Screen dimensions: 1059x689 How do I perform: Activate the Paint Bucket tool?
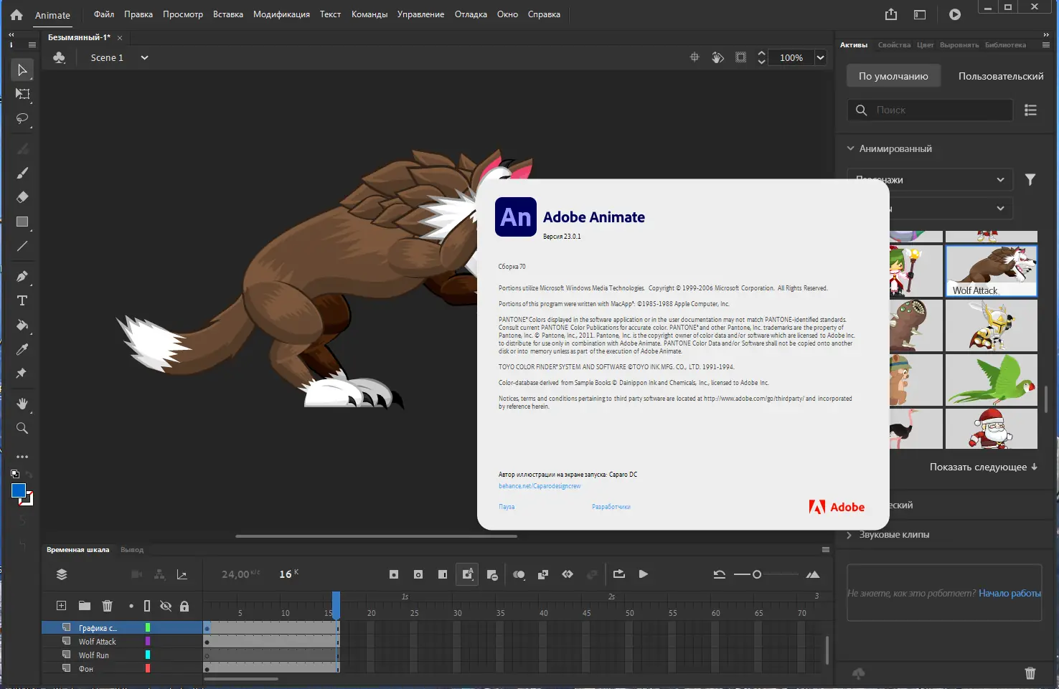[x=22, y=325]
